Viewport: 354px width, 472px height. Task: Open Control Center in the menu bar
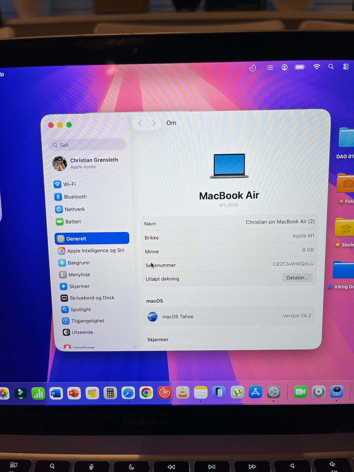346,66
